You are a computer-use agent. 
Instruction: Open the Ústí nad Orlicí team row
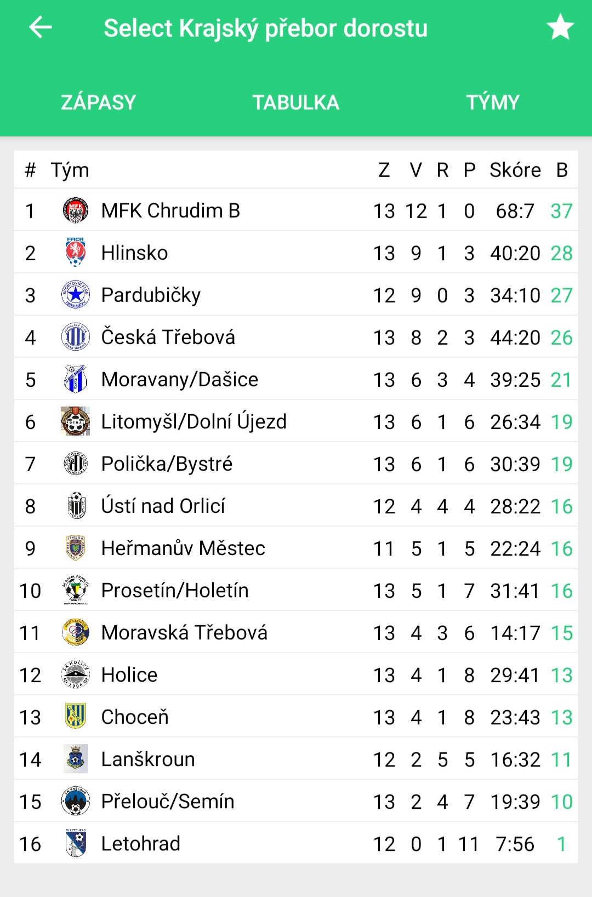[296, 506]
